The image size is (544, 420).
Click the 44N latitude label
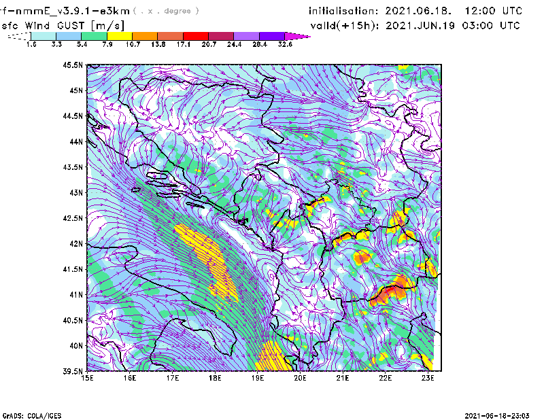point(76,141)
